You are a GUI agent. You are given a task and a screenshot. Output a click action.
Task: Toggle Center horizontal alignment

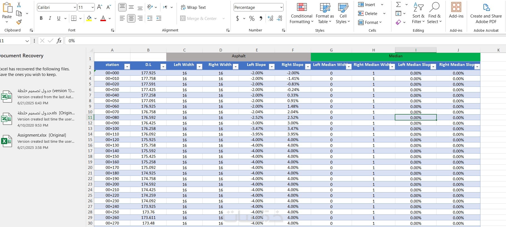(x=131, y=18)
